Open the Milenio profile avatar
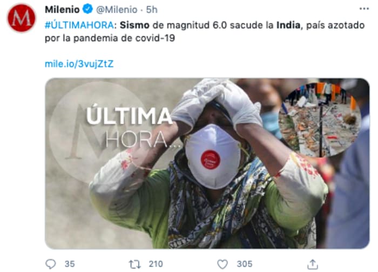This screenshot has width=378, height=272. click(x=22, y=18)
